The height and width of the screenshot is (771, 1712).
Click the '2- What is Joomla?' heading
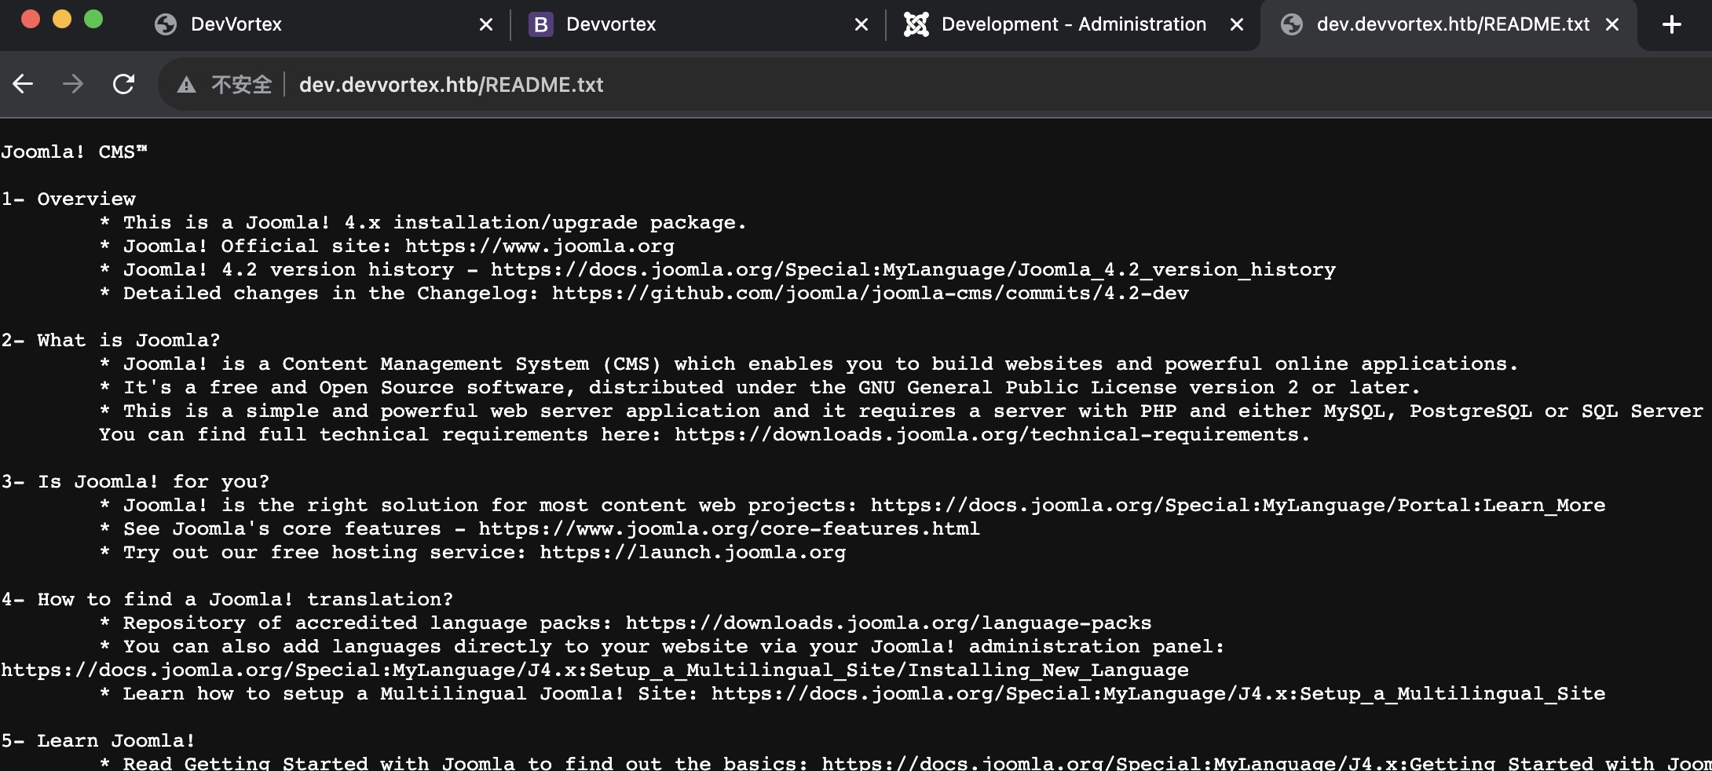tap(111, 340)
